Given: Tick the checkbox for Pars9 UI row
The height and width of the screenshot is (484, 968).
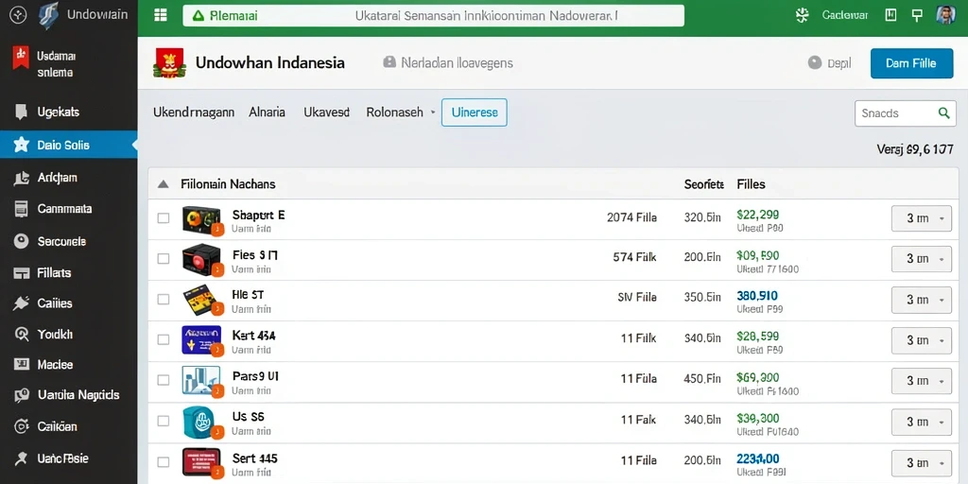Looking at the screenshot, I should tap(163, 380).
